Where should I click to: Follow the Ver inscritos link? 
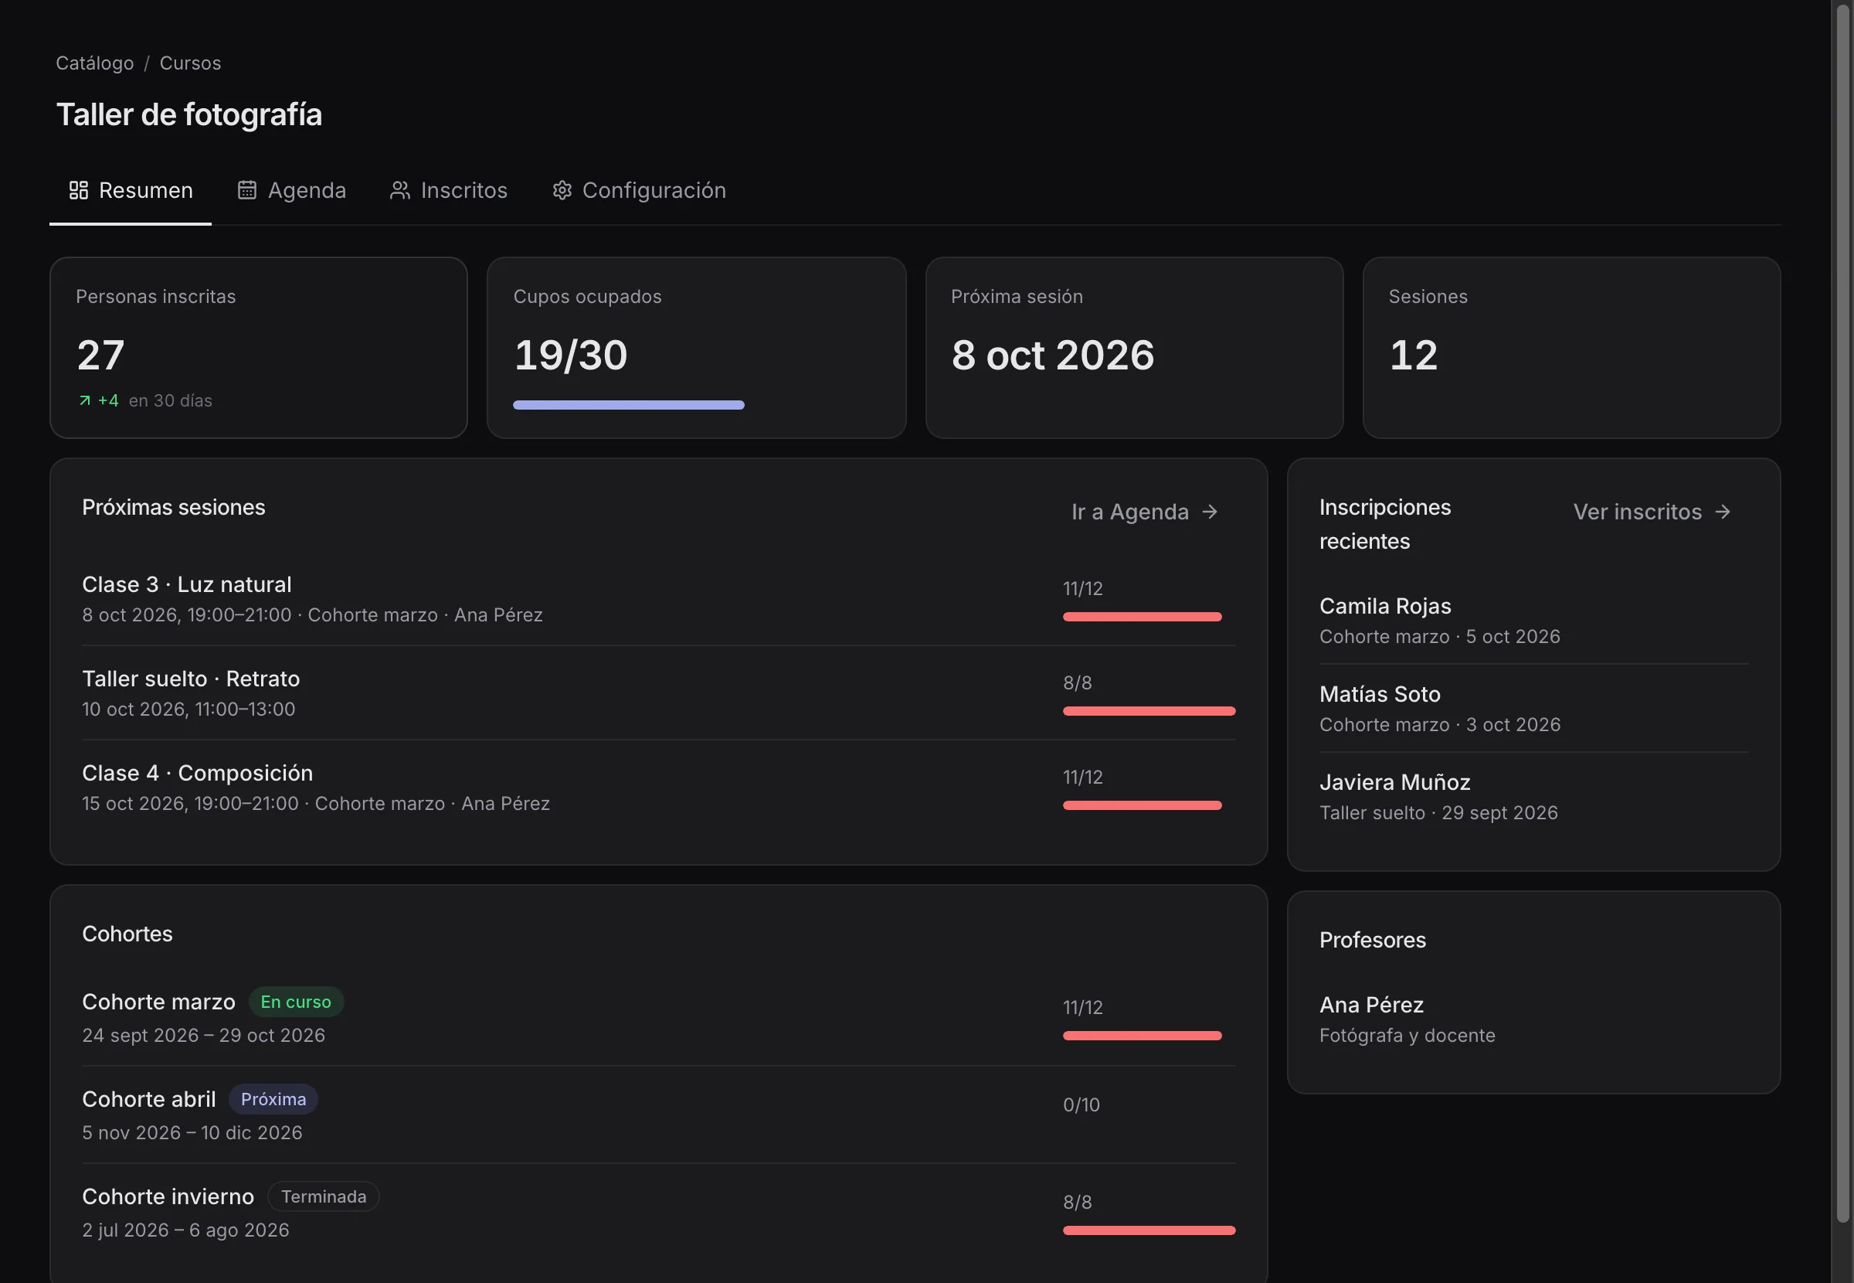coord(1652,512)
